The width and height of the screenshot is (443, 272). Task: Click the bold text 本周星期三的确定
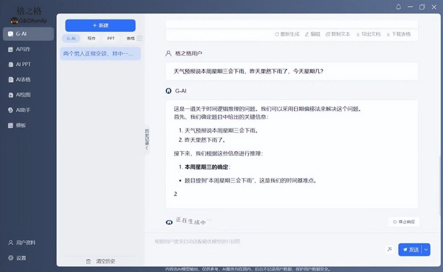206,167
